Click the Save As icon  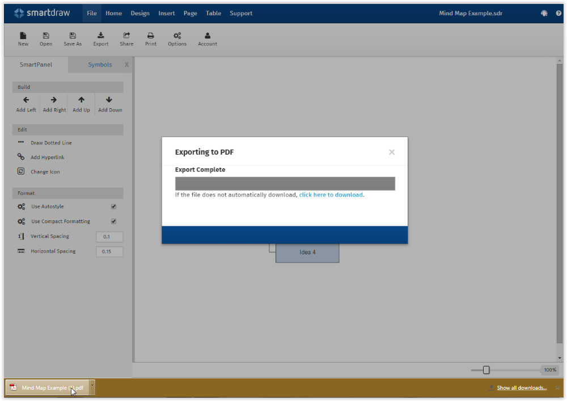tap(73, 36)
